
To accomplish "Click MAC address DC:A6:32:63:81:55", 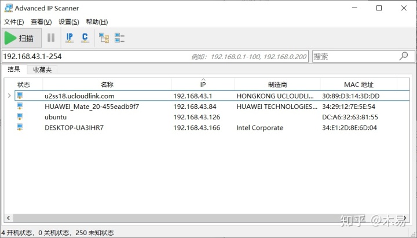I will pyautogui.click(x=350, y=118).
